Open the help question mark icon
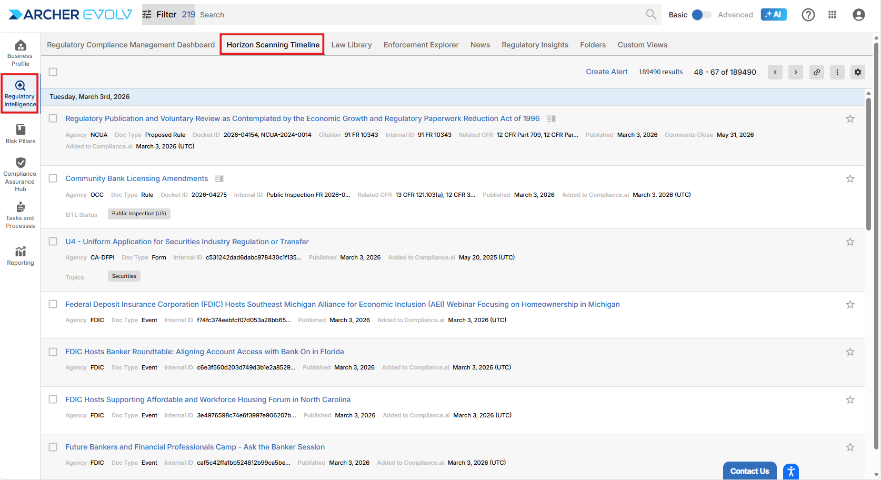The height and width of the screenshot is (480, 881). coord(808,15)
